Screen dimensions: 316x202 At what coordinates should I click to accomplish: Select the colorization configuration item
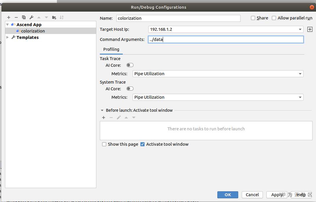tap(33, 31)
